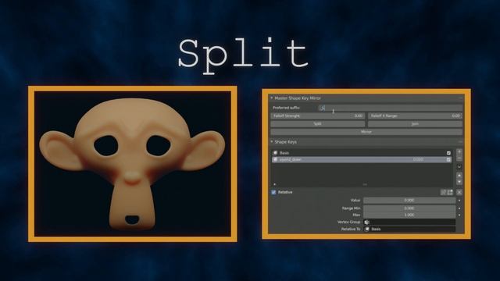Click the Preferred suffix input field

coord(391,108)
